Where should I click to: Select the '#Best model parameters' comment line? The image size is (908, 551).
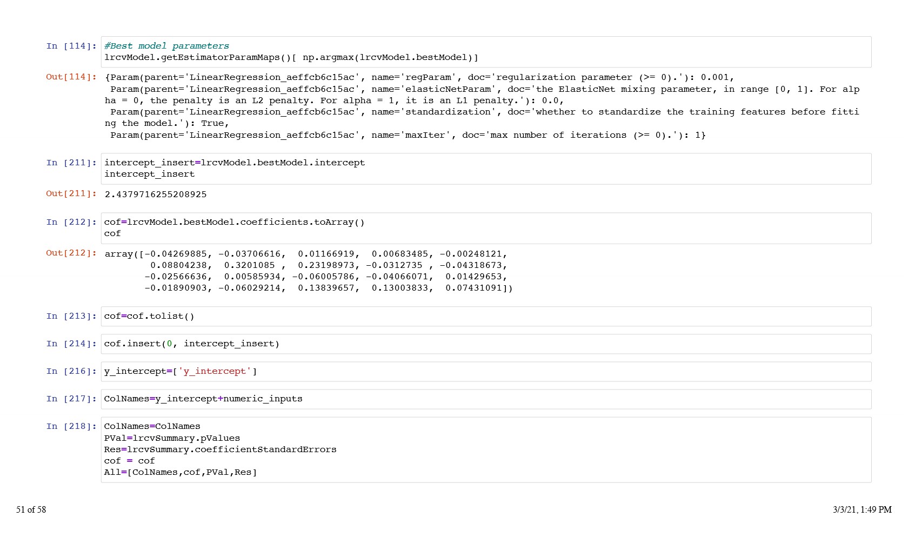point(166,46)
